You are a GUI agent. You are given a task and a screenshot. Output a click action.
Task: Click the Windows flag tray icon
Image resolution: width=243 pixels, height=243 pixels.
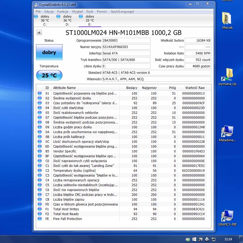[x=194, y=239]
